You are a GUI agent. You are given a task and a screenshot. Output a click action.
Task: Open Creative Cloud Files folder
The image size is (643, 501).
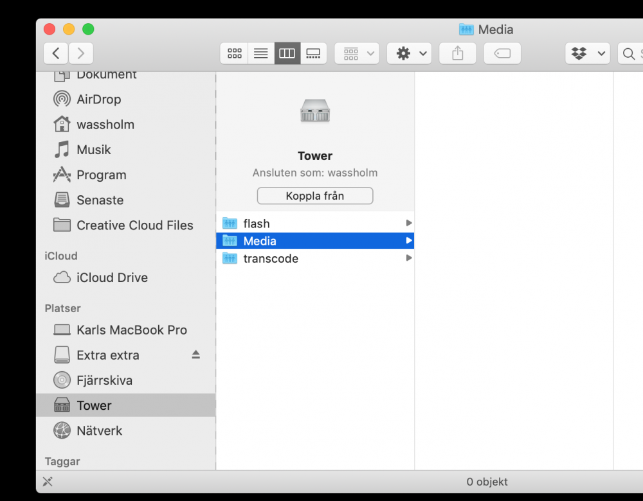(x=125, y=225)
